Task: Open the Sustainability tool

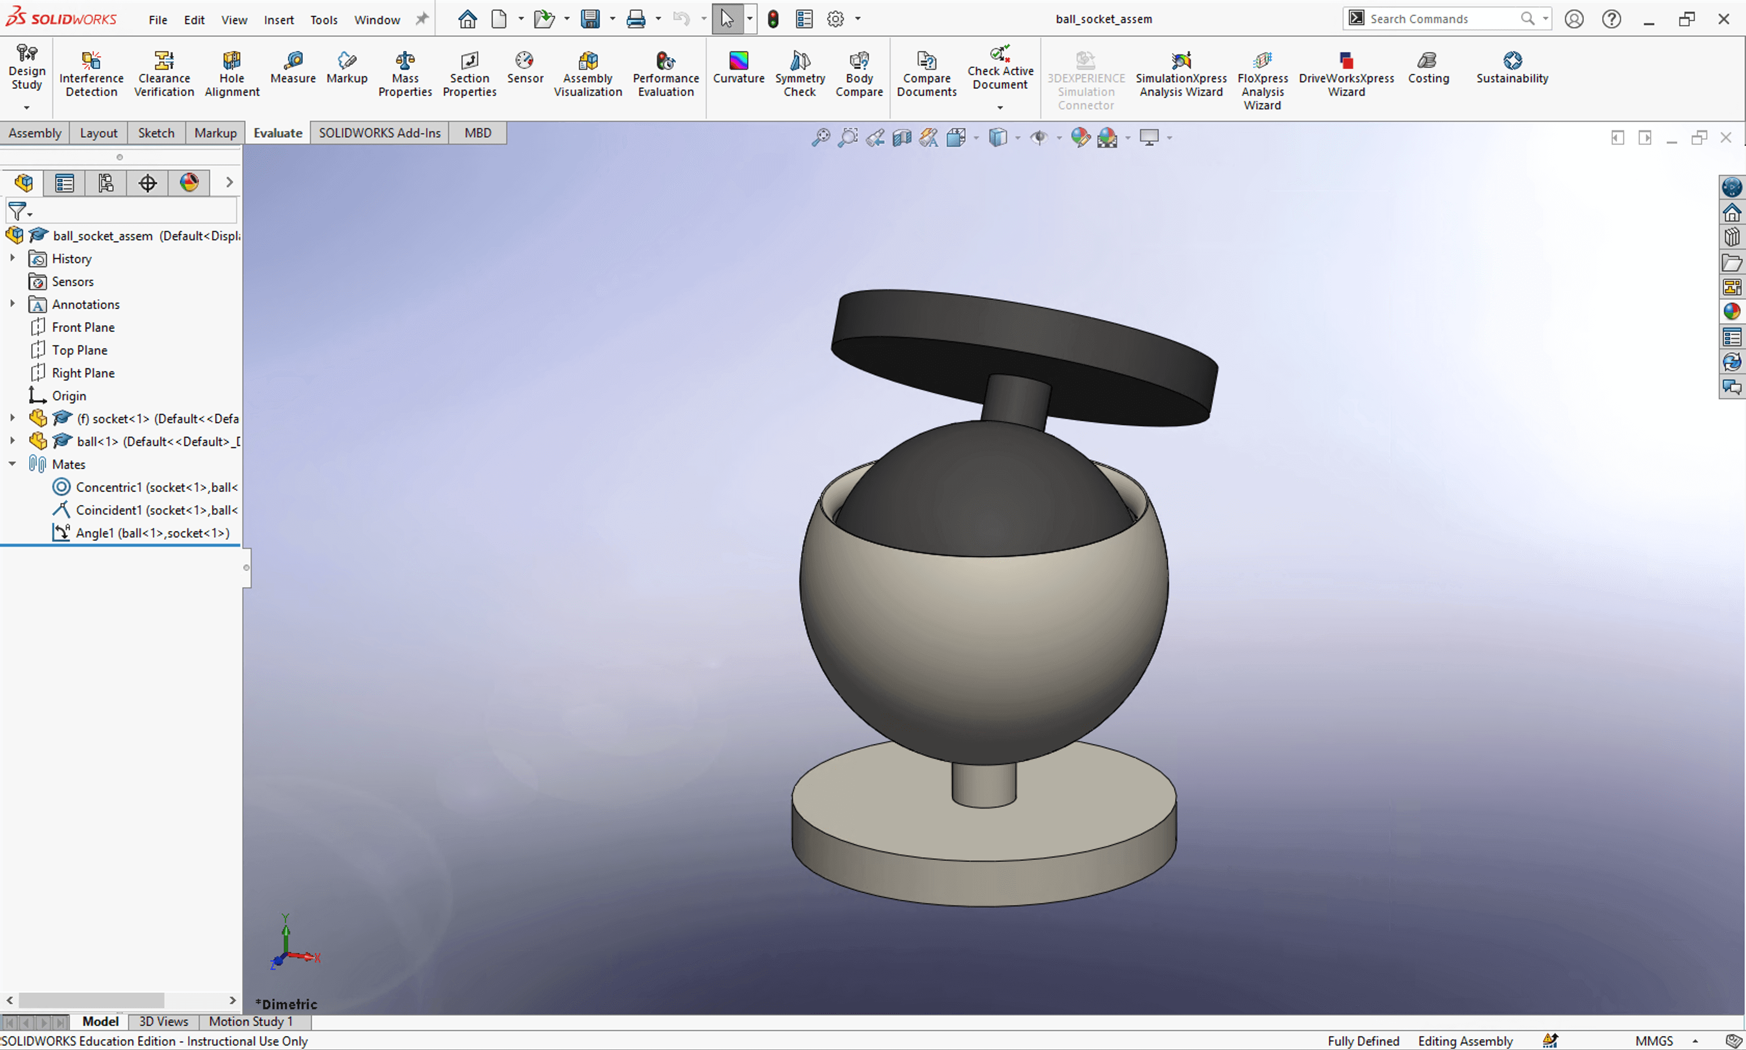Action: click(1512, 68)
